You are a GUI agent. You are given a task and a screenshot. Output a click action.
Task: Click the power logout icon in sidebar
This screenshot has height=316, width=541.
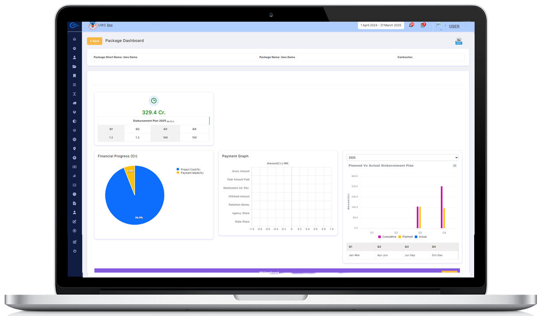[74, 251]
